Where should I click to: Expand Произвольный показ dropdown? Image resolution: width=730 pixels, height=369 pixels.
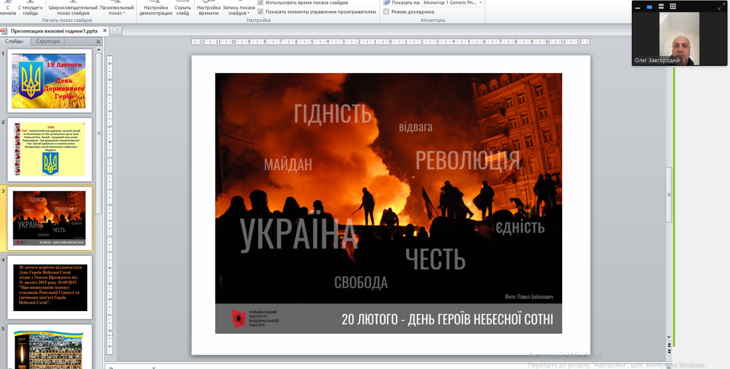(x=117, y=10)
